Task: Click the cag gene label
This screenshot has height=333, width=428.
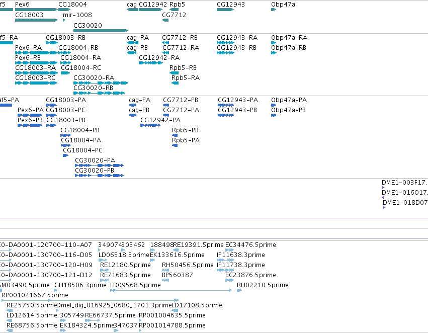Action: 132,5
